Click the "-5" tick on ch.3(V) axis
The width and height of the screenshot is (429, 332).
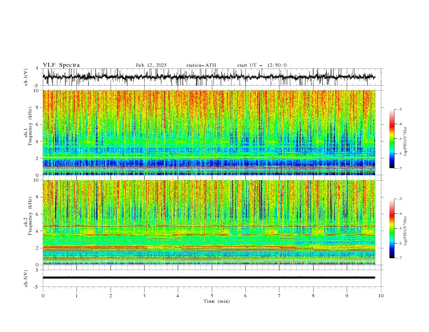point(36,287)
